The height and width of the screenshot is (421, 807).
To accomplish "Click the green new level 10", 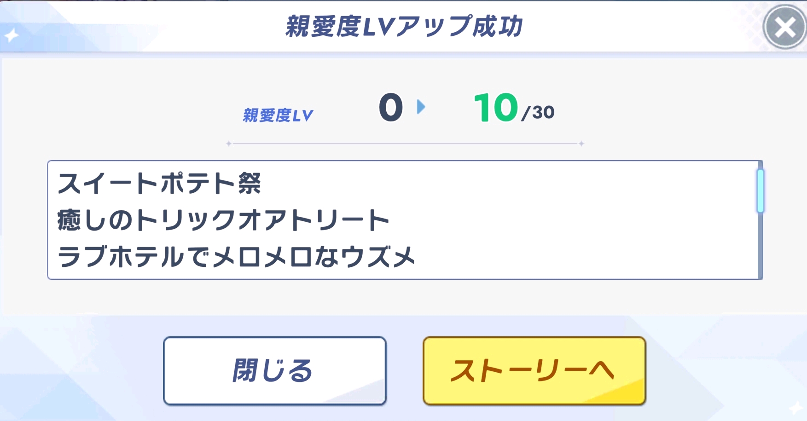I will pos(495,108).
